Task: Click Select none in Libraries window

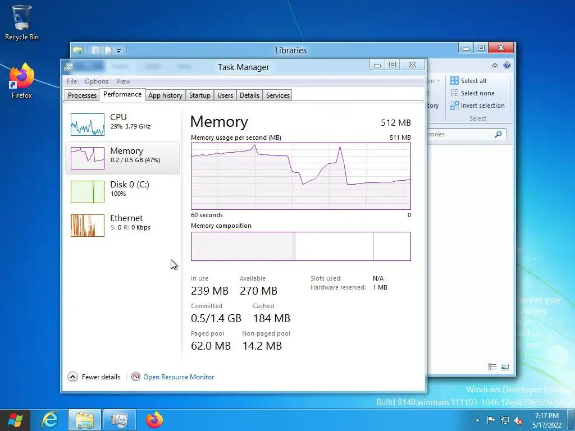Action: [x=473, y=93]
